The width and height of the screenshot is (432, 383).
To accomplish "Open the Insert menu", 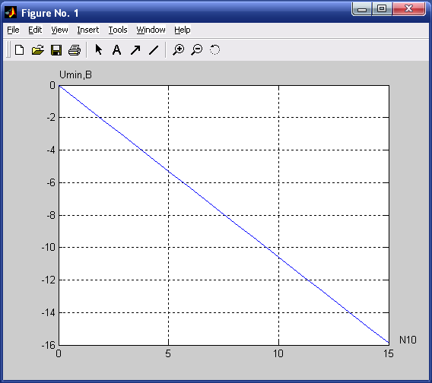I will [88, 30].
